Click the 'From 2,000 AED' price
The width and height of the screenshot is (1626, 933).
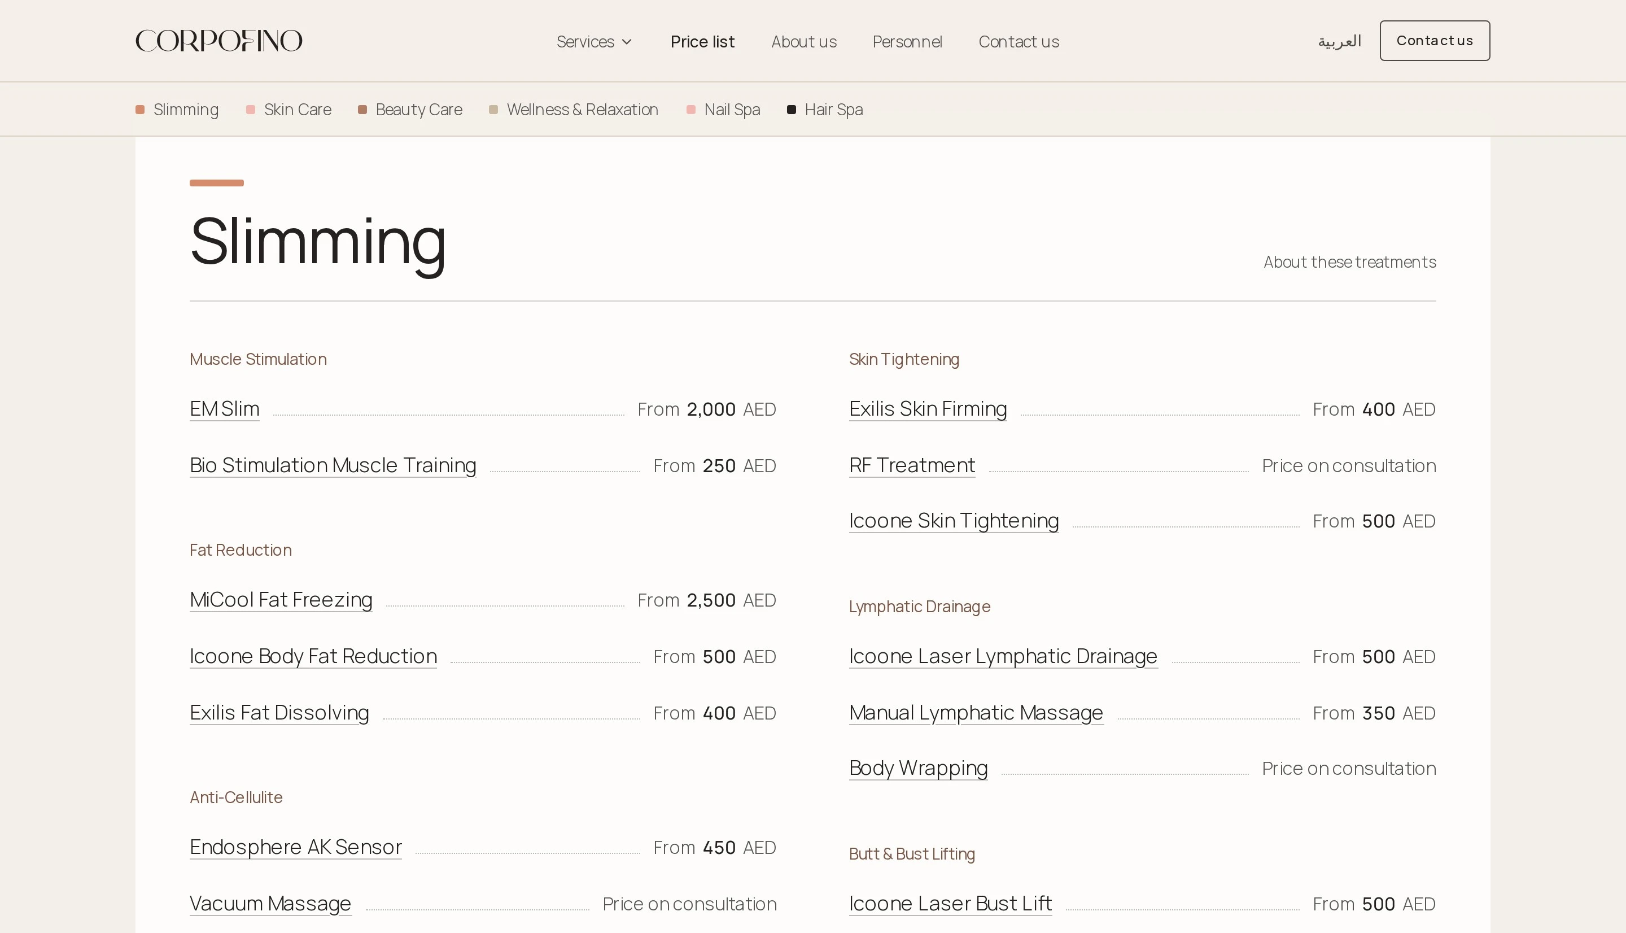pos(707,409)
